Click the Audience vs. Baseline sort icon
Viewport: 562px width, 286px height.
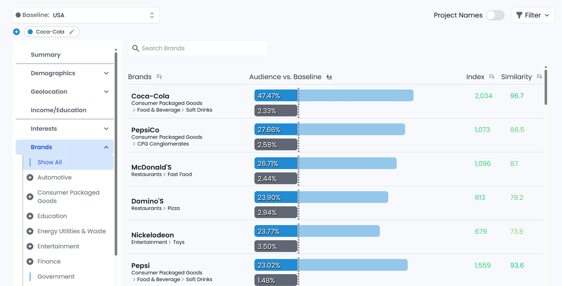[329, 77]
